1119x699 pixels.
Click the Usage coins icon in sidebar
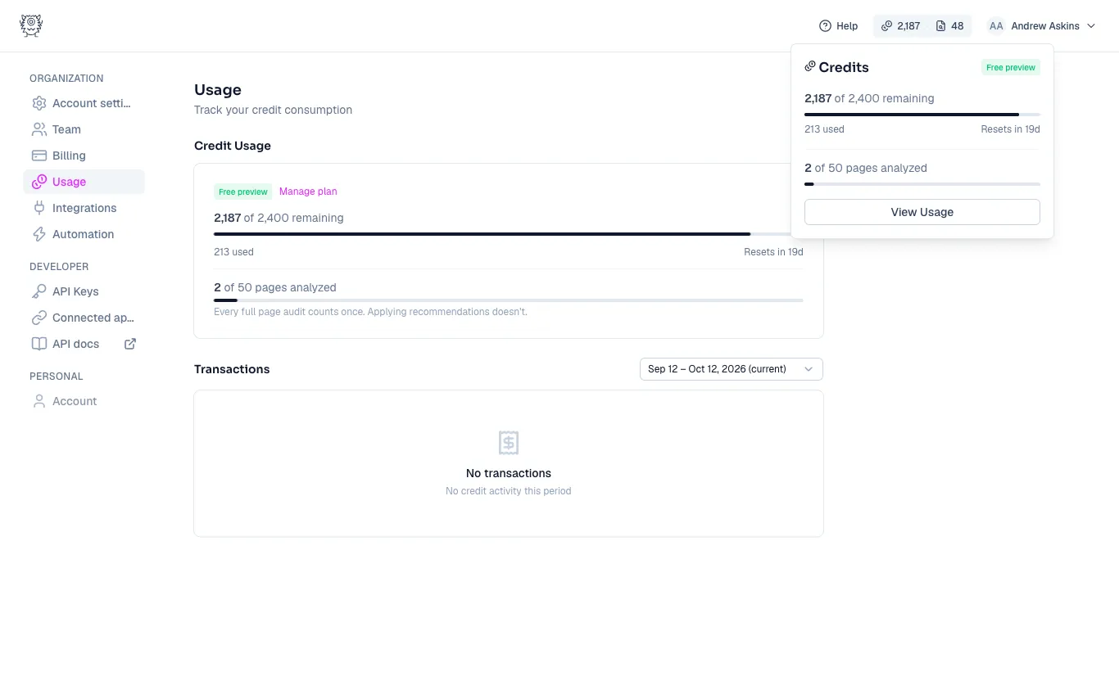pyautogui.click(x=39, y=182)
